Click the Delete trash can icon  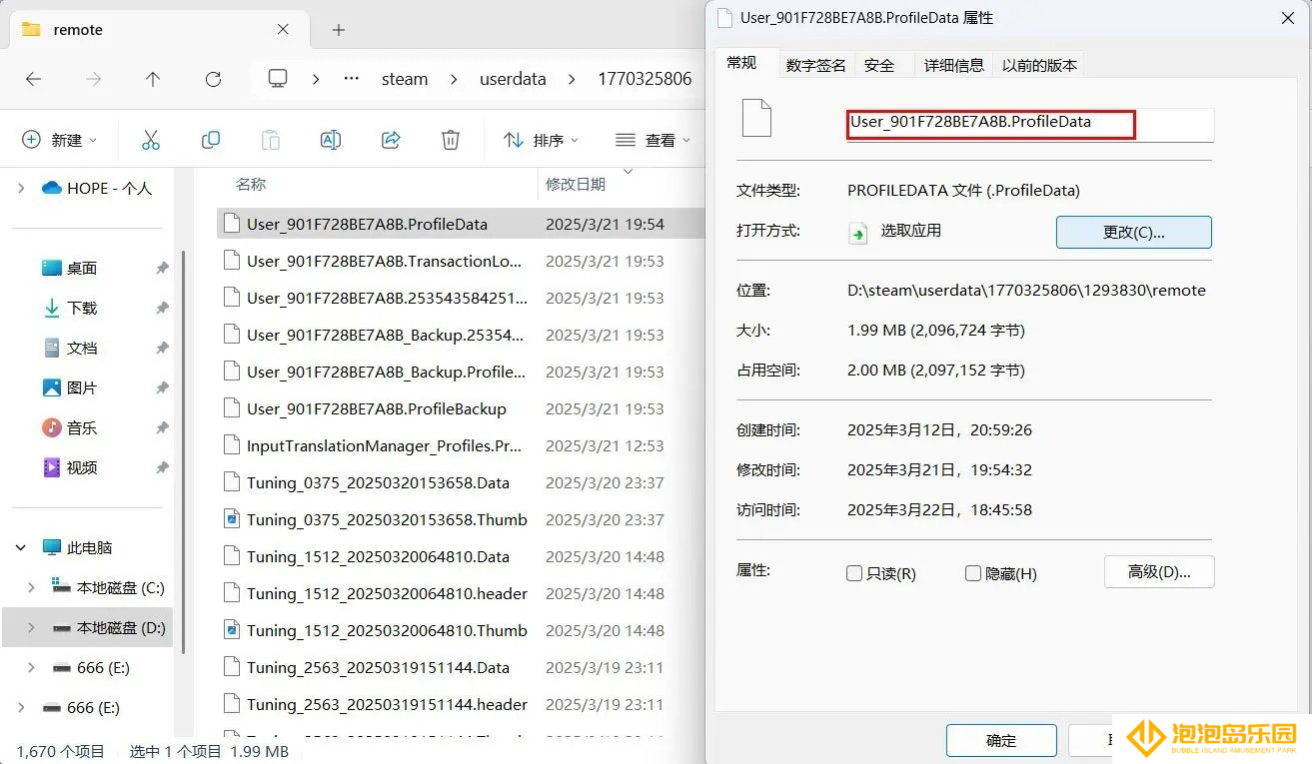(x=451, y=140)
